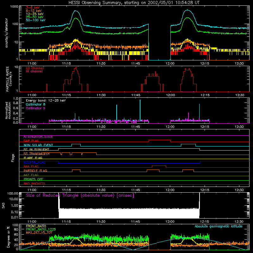The width and height of the screenshot is (253, 253).
Task: Click the SAA_FLAG label
Action: pyautogui.click(x=31, y=167)
